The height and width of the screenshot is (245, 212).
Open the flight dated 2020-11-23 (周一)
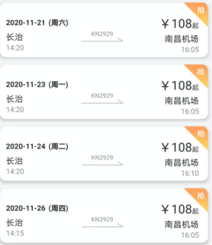(x=37, y=85)
